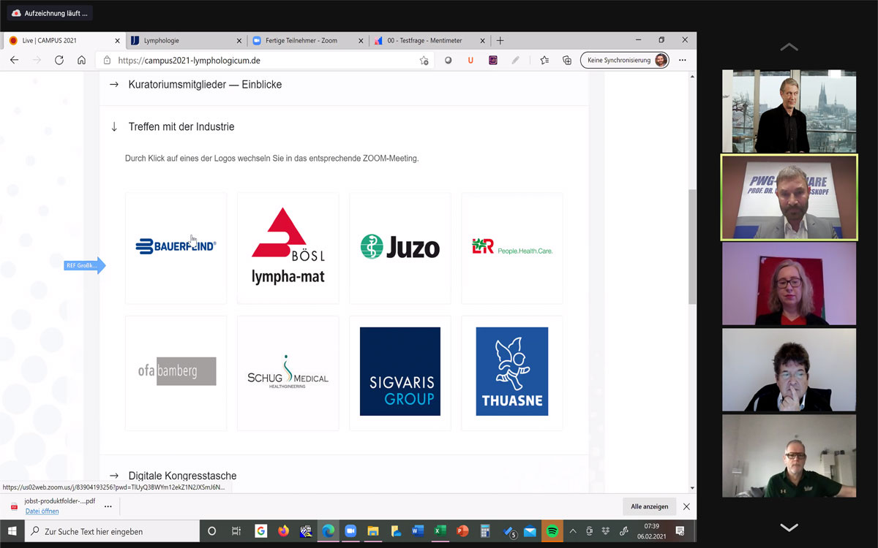This screenshot has height=548, width=878.
Task: Show previous Zoom participants with up chevron
Action: 789,47
